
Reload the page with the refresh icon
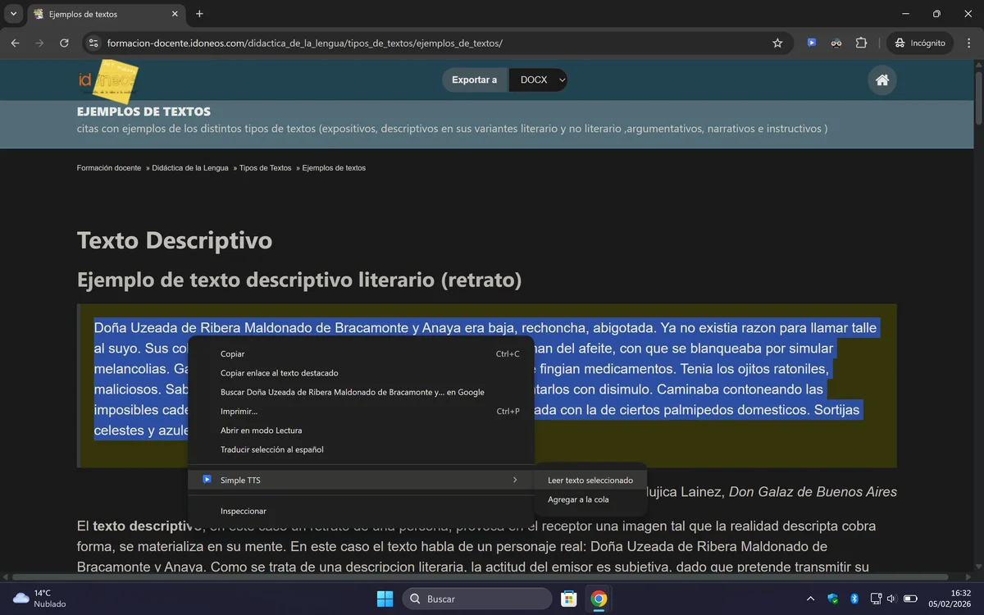[64, 43]
